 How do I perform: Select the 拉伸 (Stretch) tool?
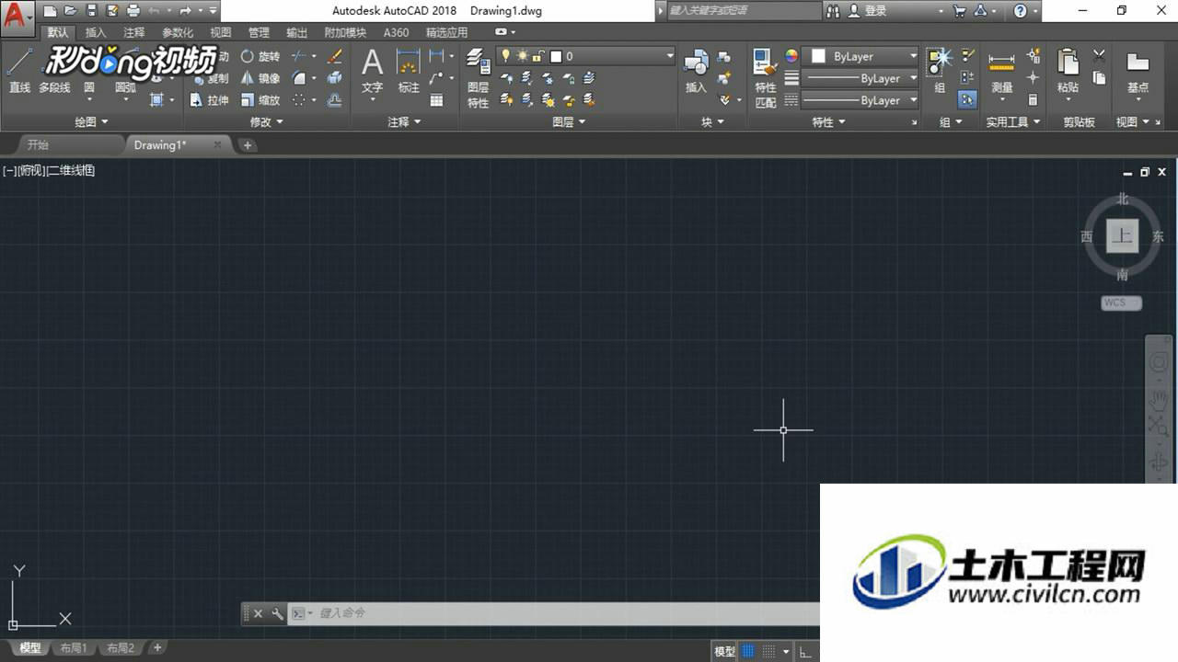click(x=209, y=100)
